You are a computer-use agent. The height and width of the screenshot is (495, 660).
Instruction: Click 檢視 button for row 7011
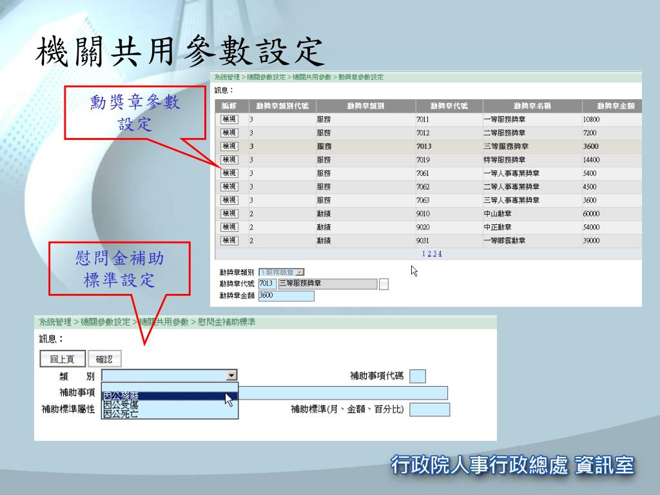(x=229, y=119)
